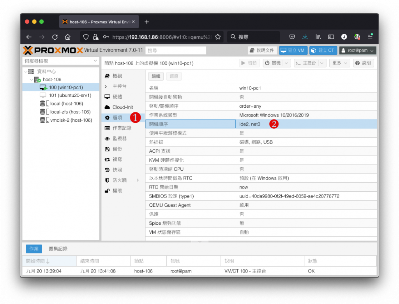Close the host-106 Proxmox tab
399x304 pixels.
pos(133,22)
